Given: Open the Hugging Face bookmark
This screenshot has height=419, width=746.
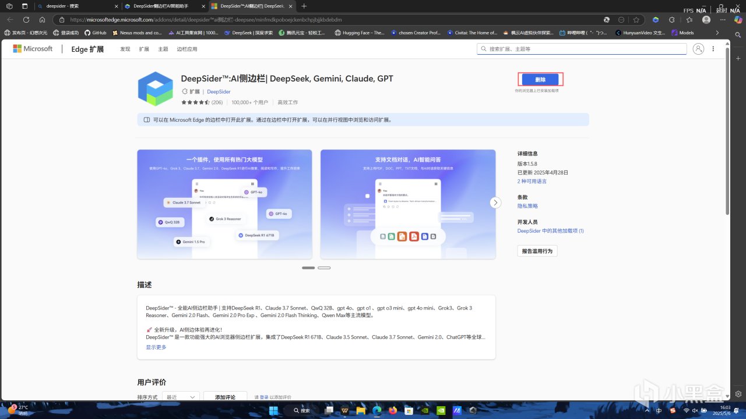Looking at the screenshot, I should coord(360,33).
